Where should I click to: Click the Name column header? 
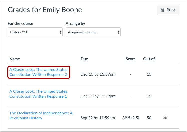pyautogui.click(x=15, y=59)
